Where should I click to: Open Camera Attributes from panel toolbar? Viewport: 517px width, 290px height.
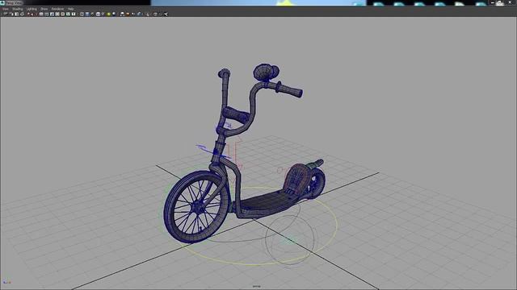pyautogui.click(x=11, y=14)
